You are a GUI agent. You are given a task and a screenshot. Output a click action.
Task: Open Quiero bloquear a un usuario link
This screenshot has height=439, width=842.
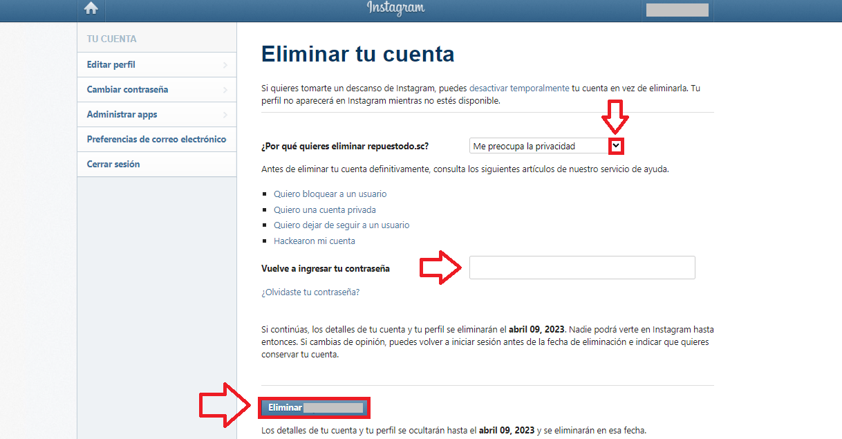pyautogui.click(x=330, y=194)
